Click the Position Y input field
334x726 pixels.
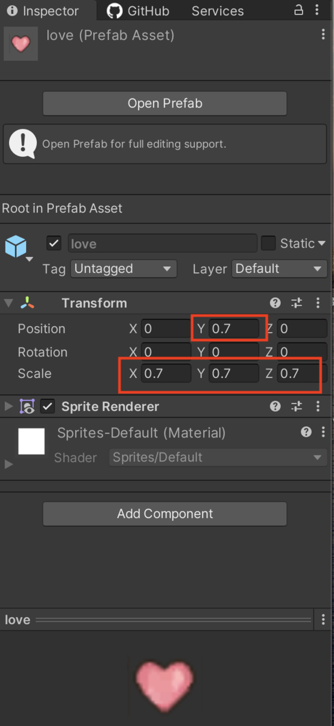[x=234, y=329]
